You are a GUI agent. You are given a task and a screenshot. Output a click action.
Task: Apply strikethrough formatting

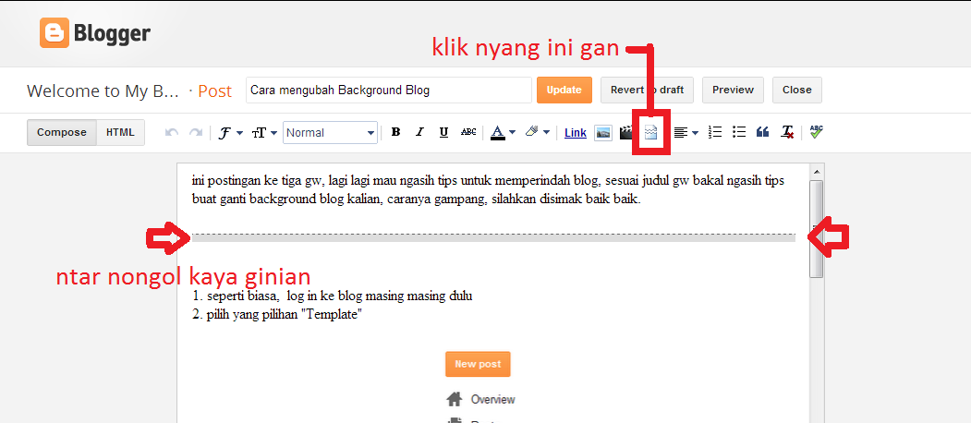click(x=468, y=132)
